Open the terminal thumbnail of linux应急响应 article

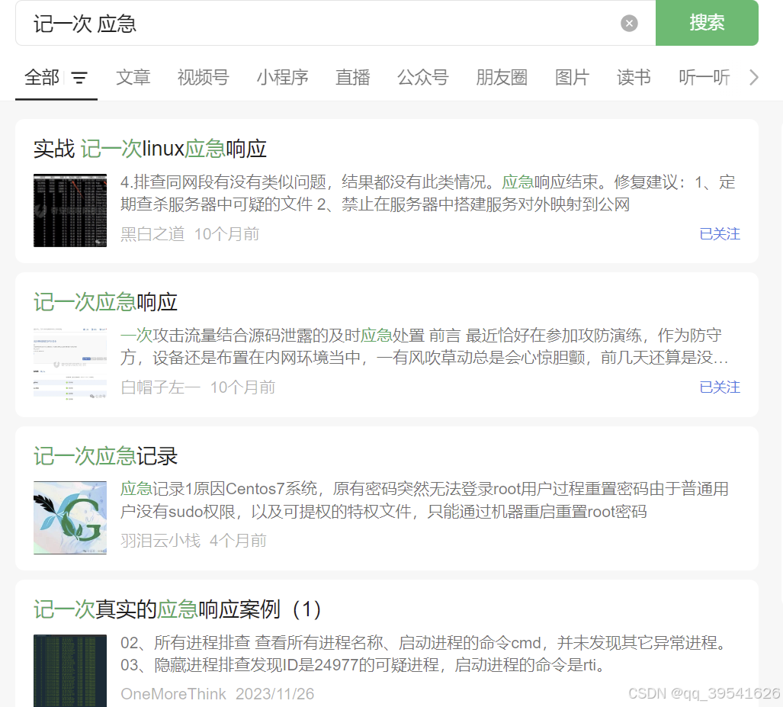(x=70, y=210)
